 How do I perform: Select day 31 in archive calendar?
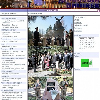coord(85,49)
